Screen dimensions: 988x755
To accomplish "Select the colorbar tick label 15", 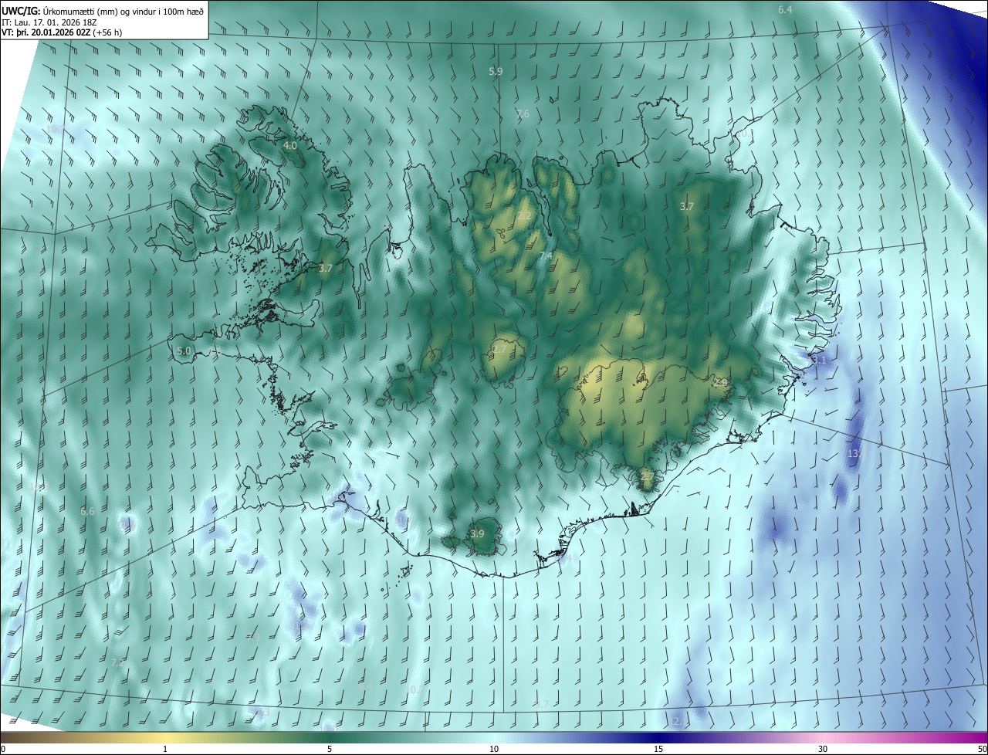I will tap(658, 749).
